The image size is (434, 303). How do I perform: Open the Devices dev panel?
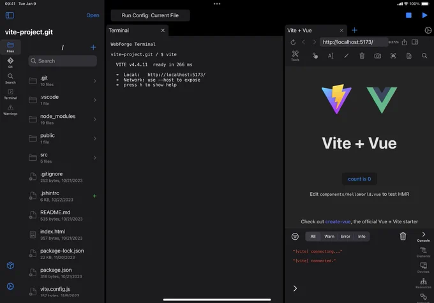pos(424,267)
